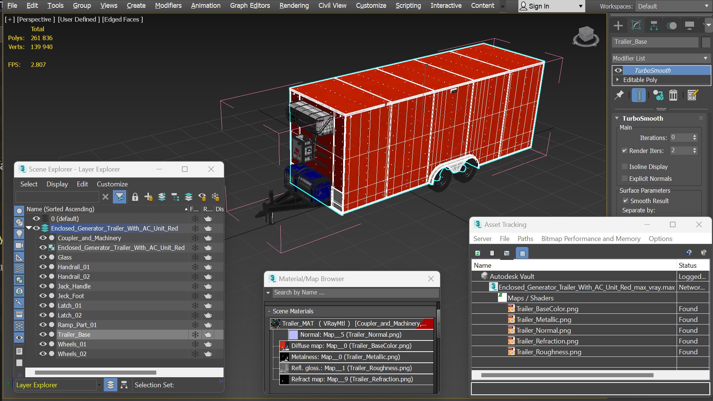Click Make Unique icon in modifier stack
Image resolution: width=713 pixels, height=401 pixels.
click(x=658, y=95)
